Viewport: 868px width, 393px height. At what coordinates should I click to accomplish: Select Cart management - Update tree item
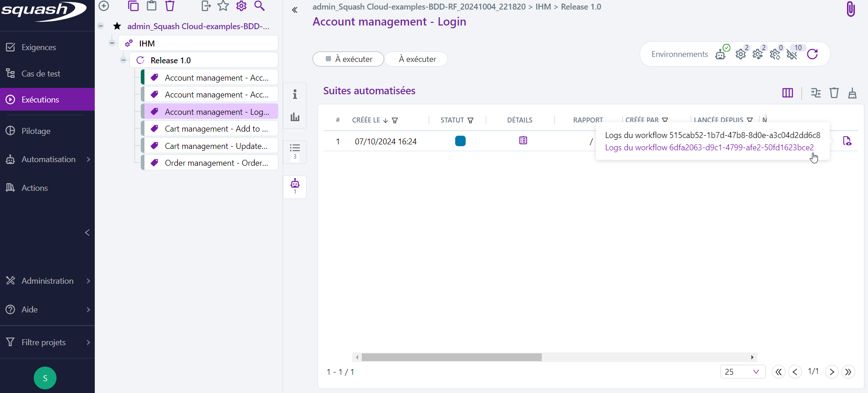pos(210,146)
